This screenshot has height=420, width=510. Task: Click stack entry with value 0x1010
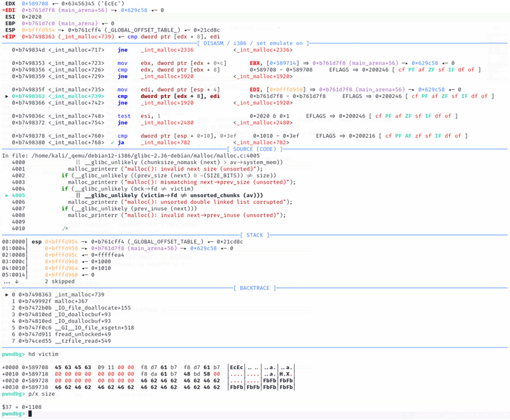coord(56,268)
